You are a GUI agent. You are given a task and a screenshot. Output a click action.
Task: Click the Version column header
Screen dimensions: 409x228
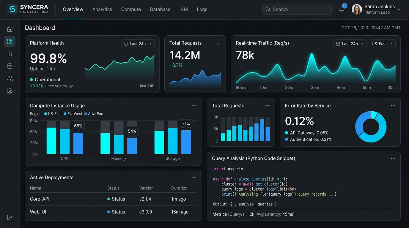(147, 188)
